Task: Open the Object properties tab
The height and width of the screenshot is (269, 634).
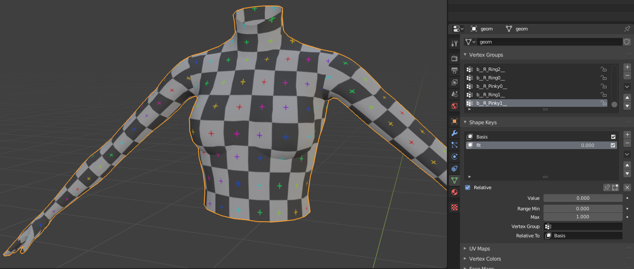Action: pos(454,121)
